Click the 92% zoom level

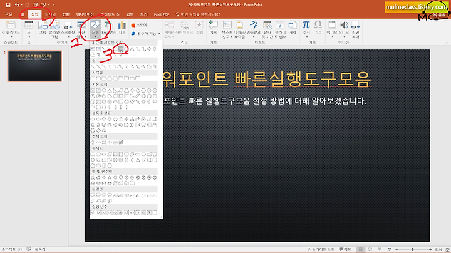(438, 249)
